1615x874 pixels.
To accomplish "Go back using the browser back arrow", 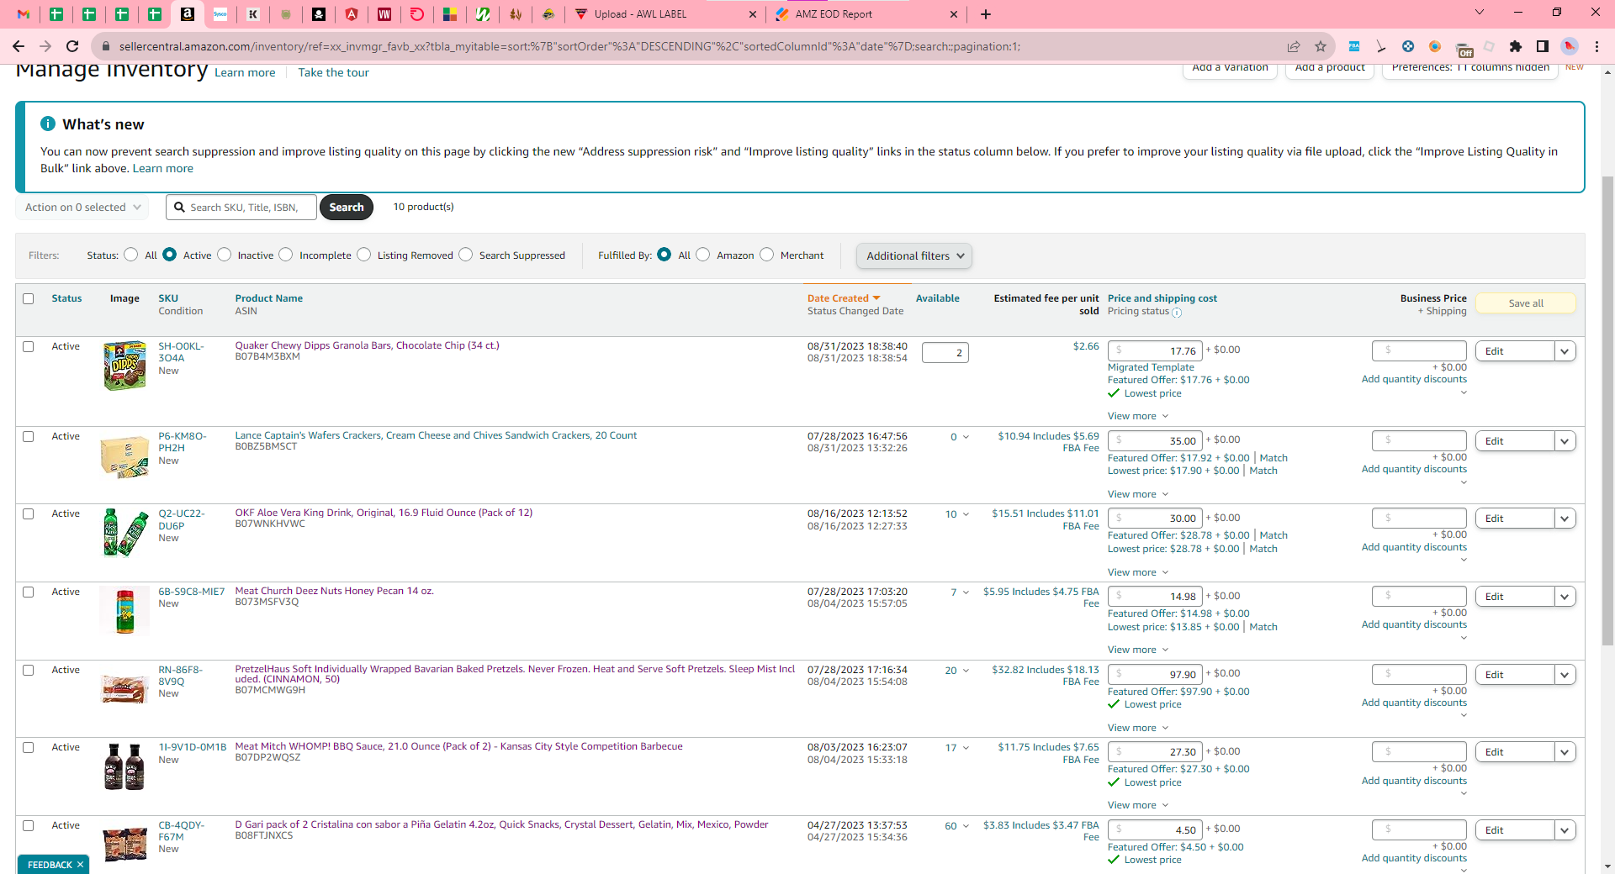I will point(19,46).
